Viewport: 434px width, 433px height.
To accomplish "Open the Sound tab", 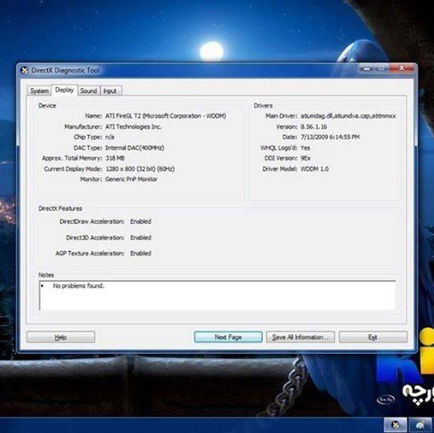I will pos(89,91).
